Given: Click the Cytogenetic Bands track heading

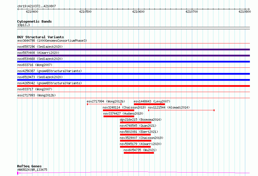Looking at the screenshot, I should (x=34, y=21).
